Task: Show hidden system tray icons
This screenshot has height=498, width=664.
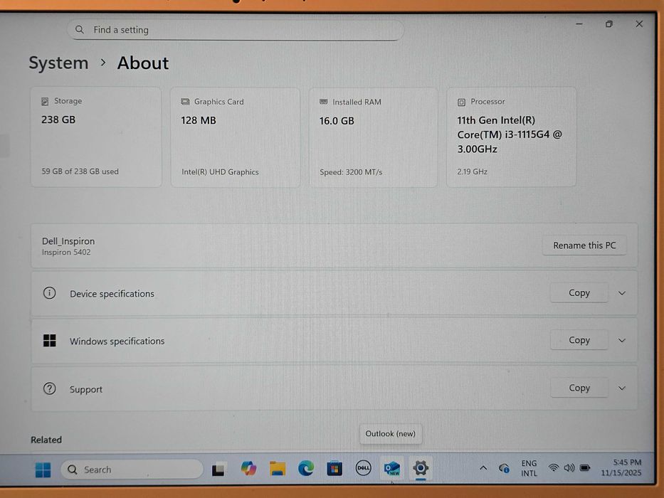Action: coord(483,468)
